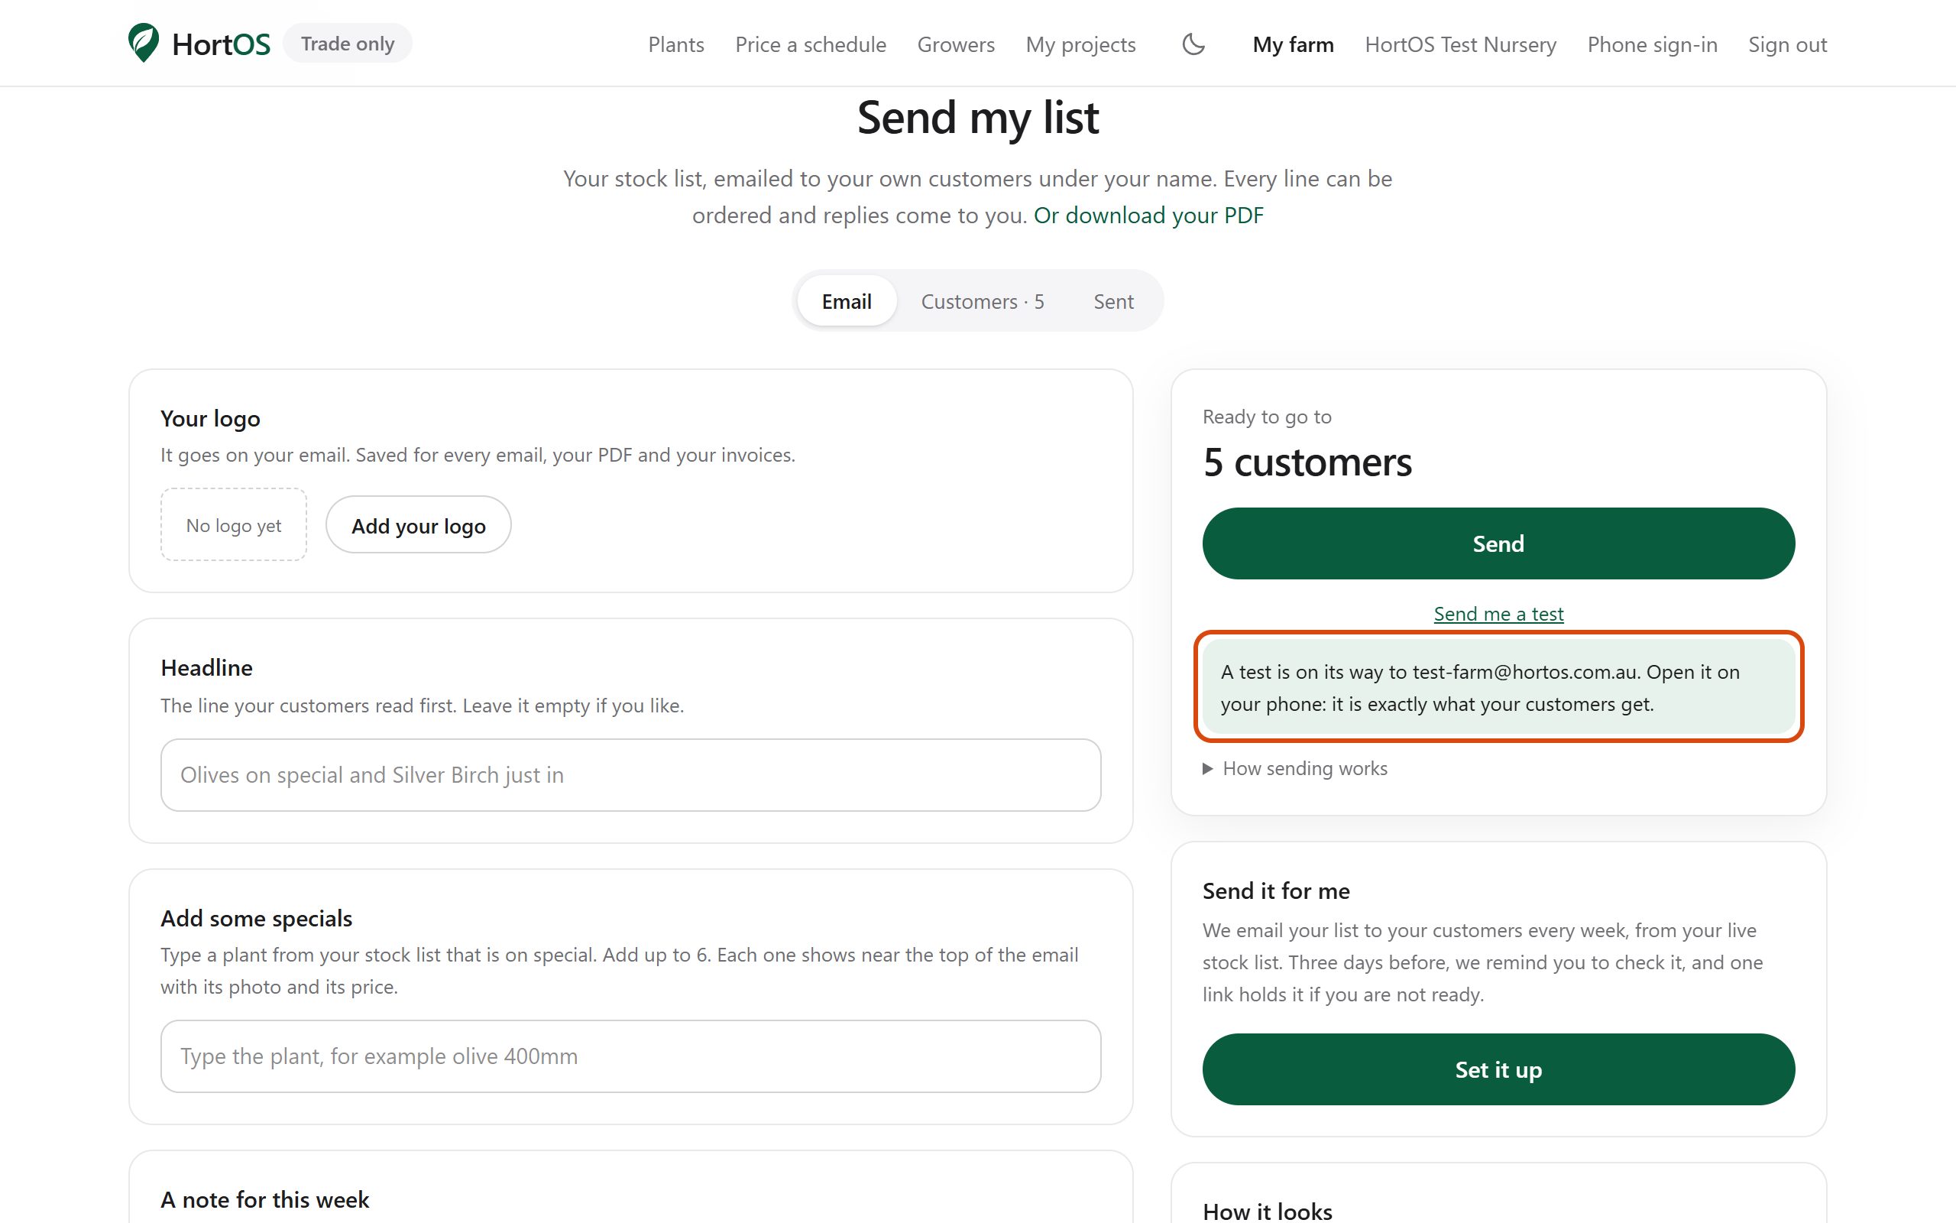Screen dimensions: 1956x1223
Task: Click Or download your PDF link
Action: pyautogui.click(x=1148, y=215)
